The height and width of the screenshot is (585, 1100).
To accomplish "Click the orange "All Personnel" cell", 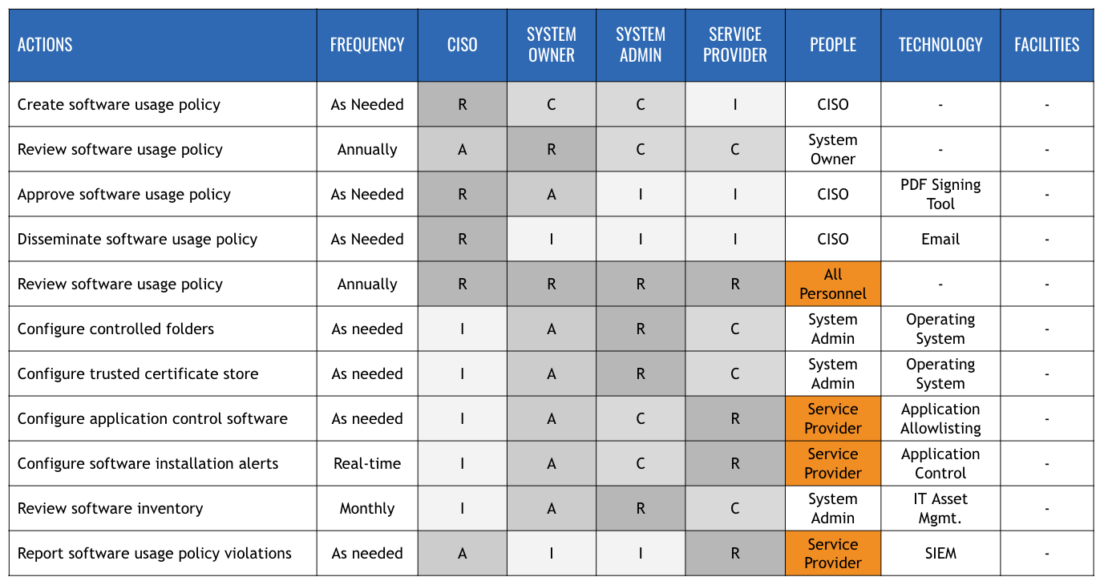I will 833,284.
